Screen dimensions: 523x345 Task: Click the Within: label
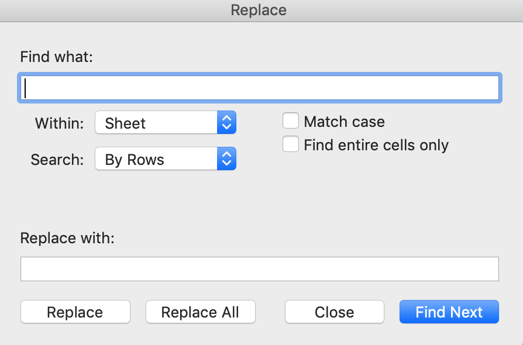[x=59, y=123]
